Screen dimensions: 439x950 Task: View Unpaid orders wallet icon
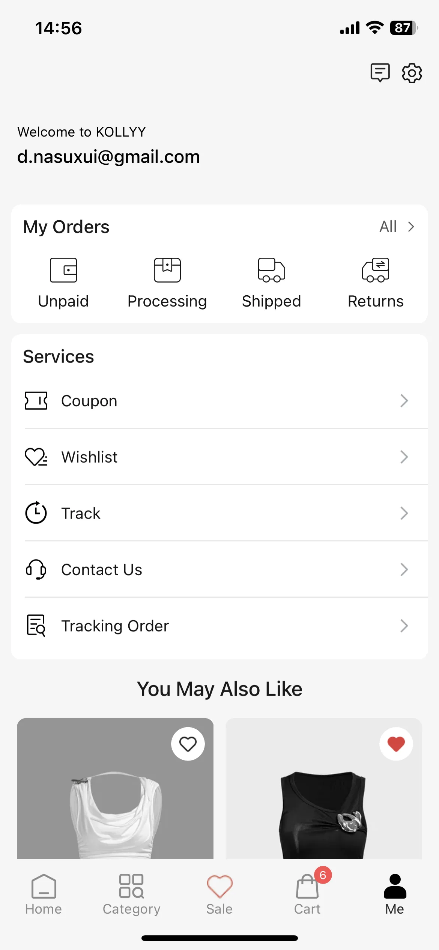(x=63, y=270)
